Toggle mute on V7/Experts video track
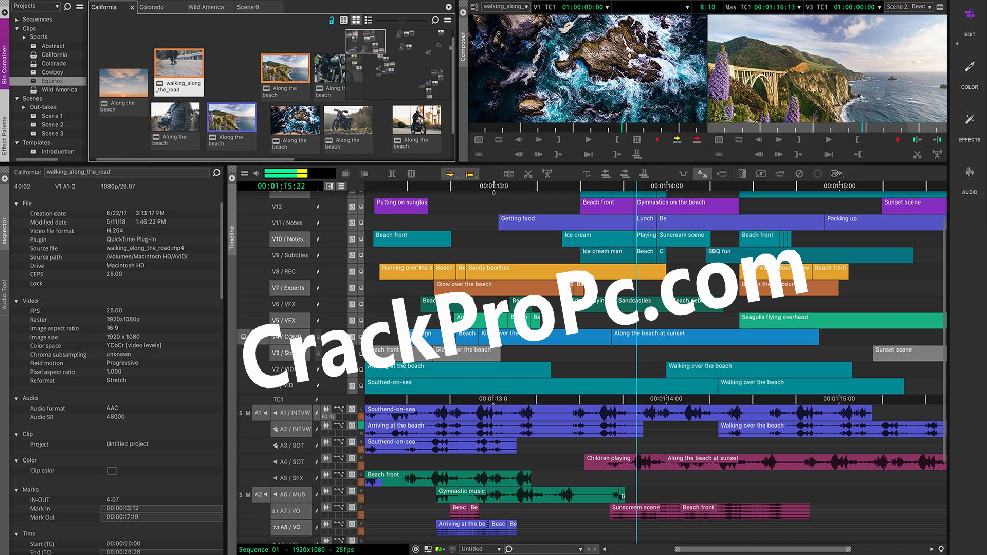The image size is (987, 555). coord(351,287)
